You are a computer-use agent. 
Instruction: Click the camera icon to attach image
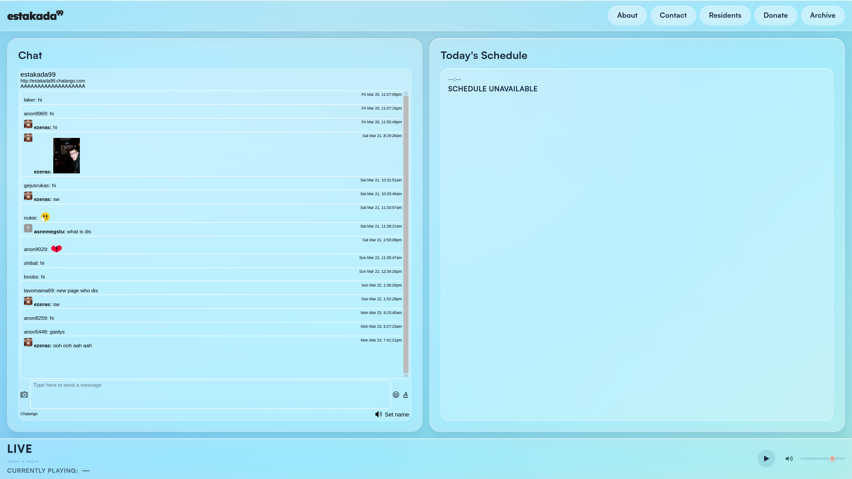(24, 395)
